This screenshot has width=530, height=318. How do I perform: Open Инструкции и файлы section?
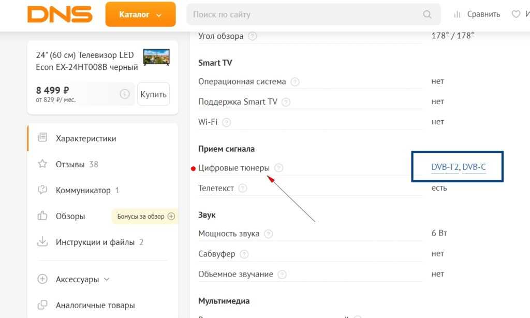click(x=95, y=242)
